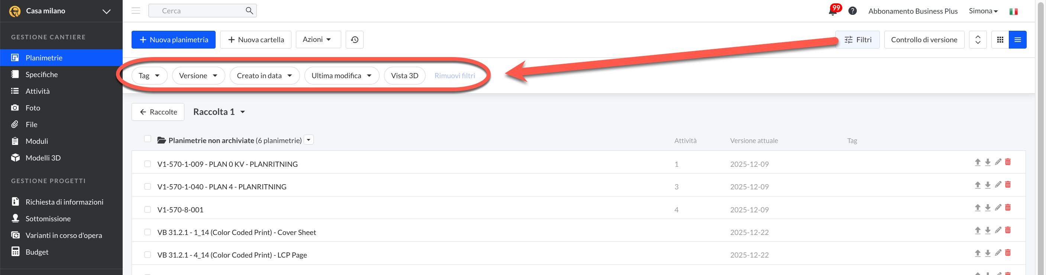Image resolution: width=1046 pixels, height=275 pixels.
Task: Download the V1-570-8-001 plan
Action: click(988, 208)
